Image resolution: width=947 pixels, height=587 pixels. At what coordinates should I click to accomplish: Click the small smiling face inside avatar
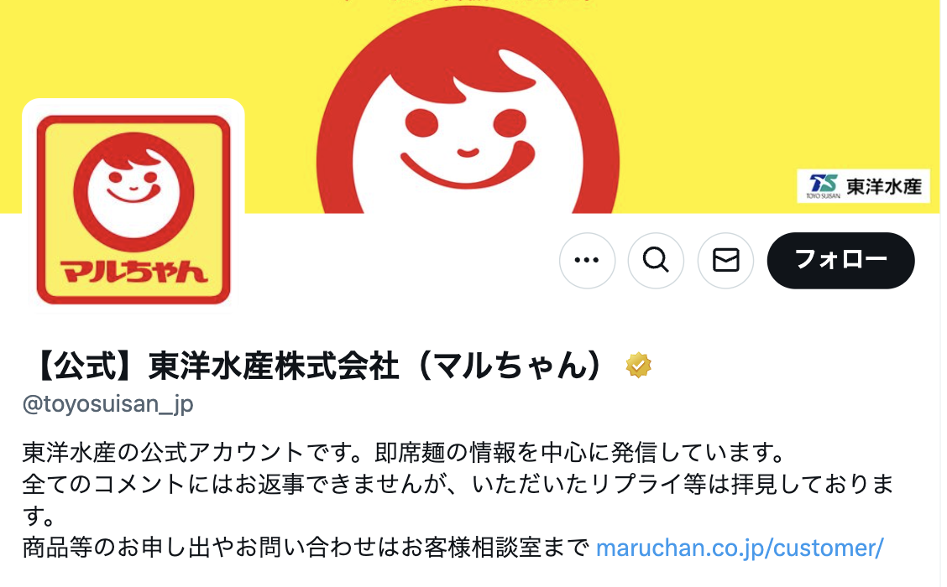(133, 192)
